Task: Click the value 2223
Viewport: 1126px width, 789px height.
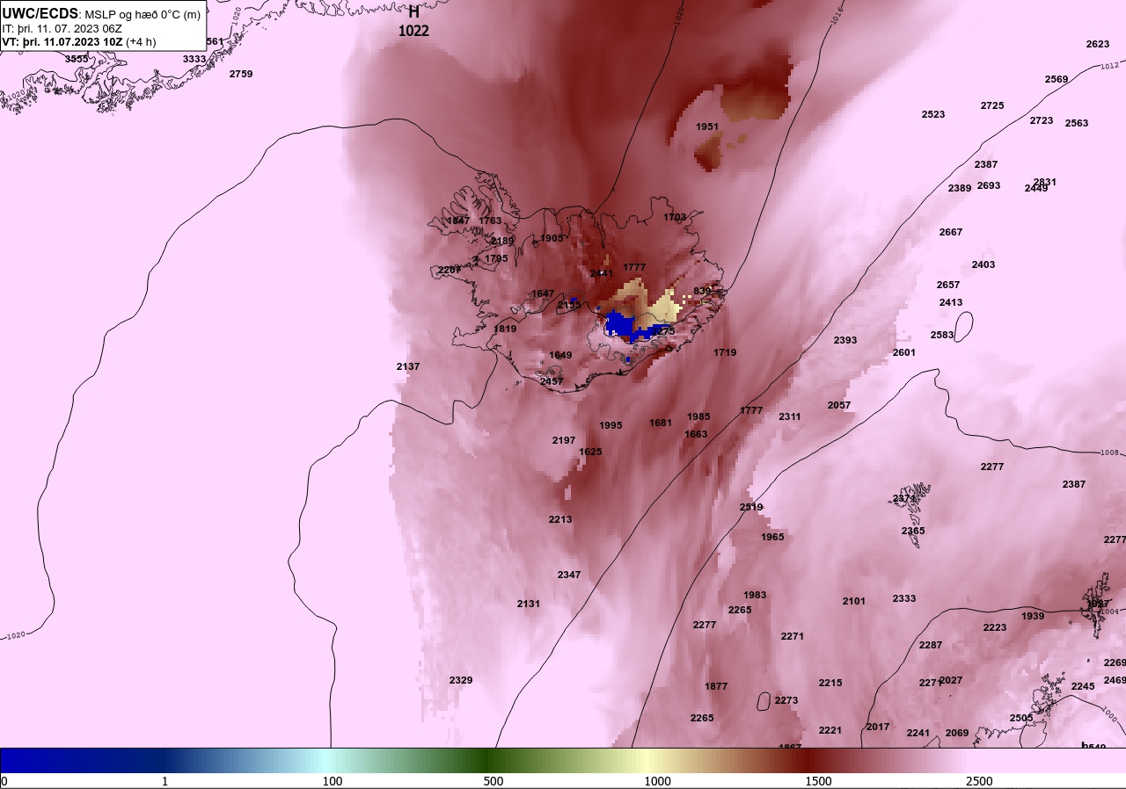Action: tap(995, 627)
